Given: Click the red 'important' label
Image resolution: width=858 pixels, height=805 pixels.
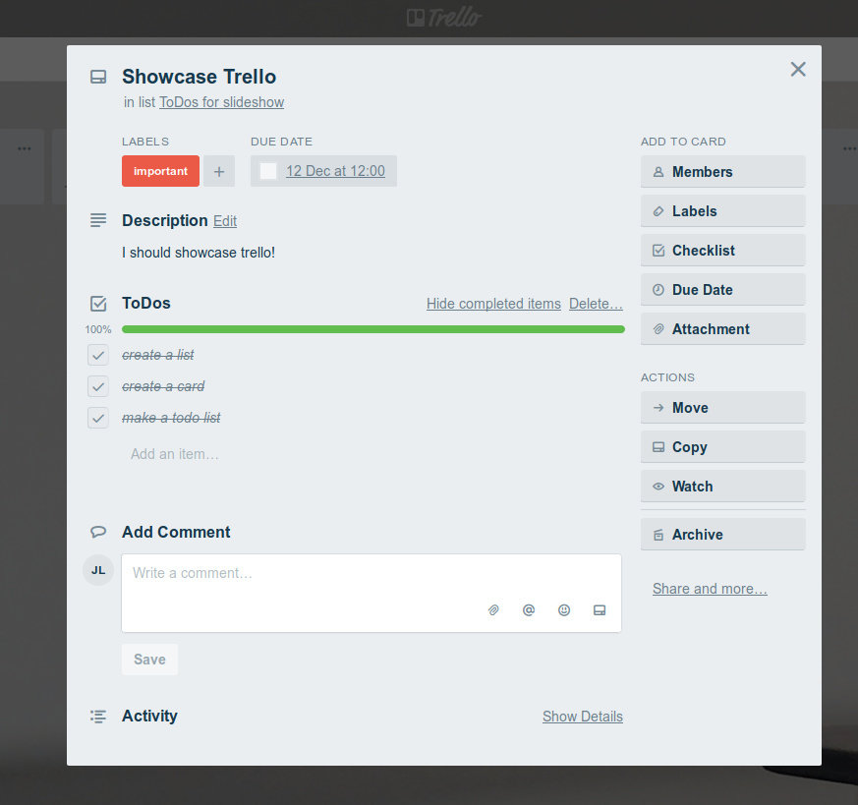Looking at the screenshot, I should [160, 171].
